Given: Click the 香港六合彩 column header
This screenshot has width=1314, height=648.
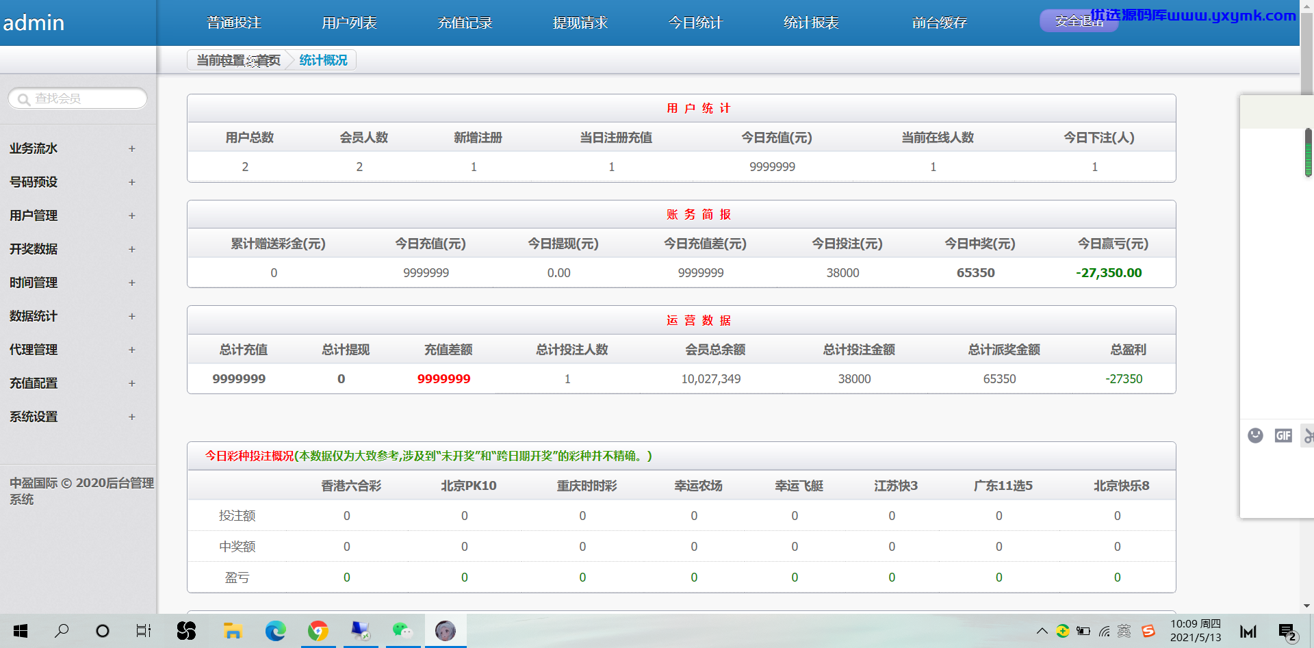Looking at the screenshot, I should [351, 485].
